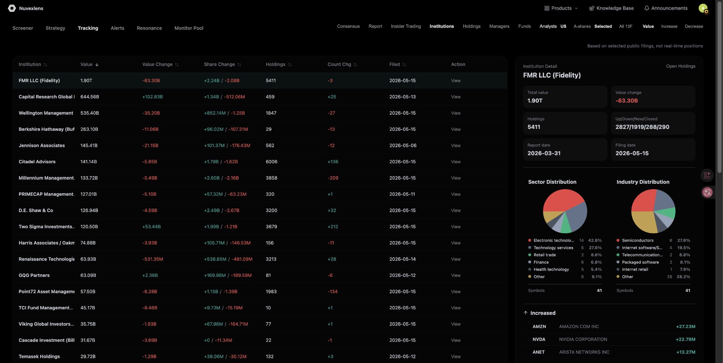
Task: Click View for Temasek Holdings row
Action: [456, 357]
